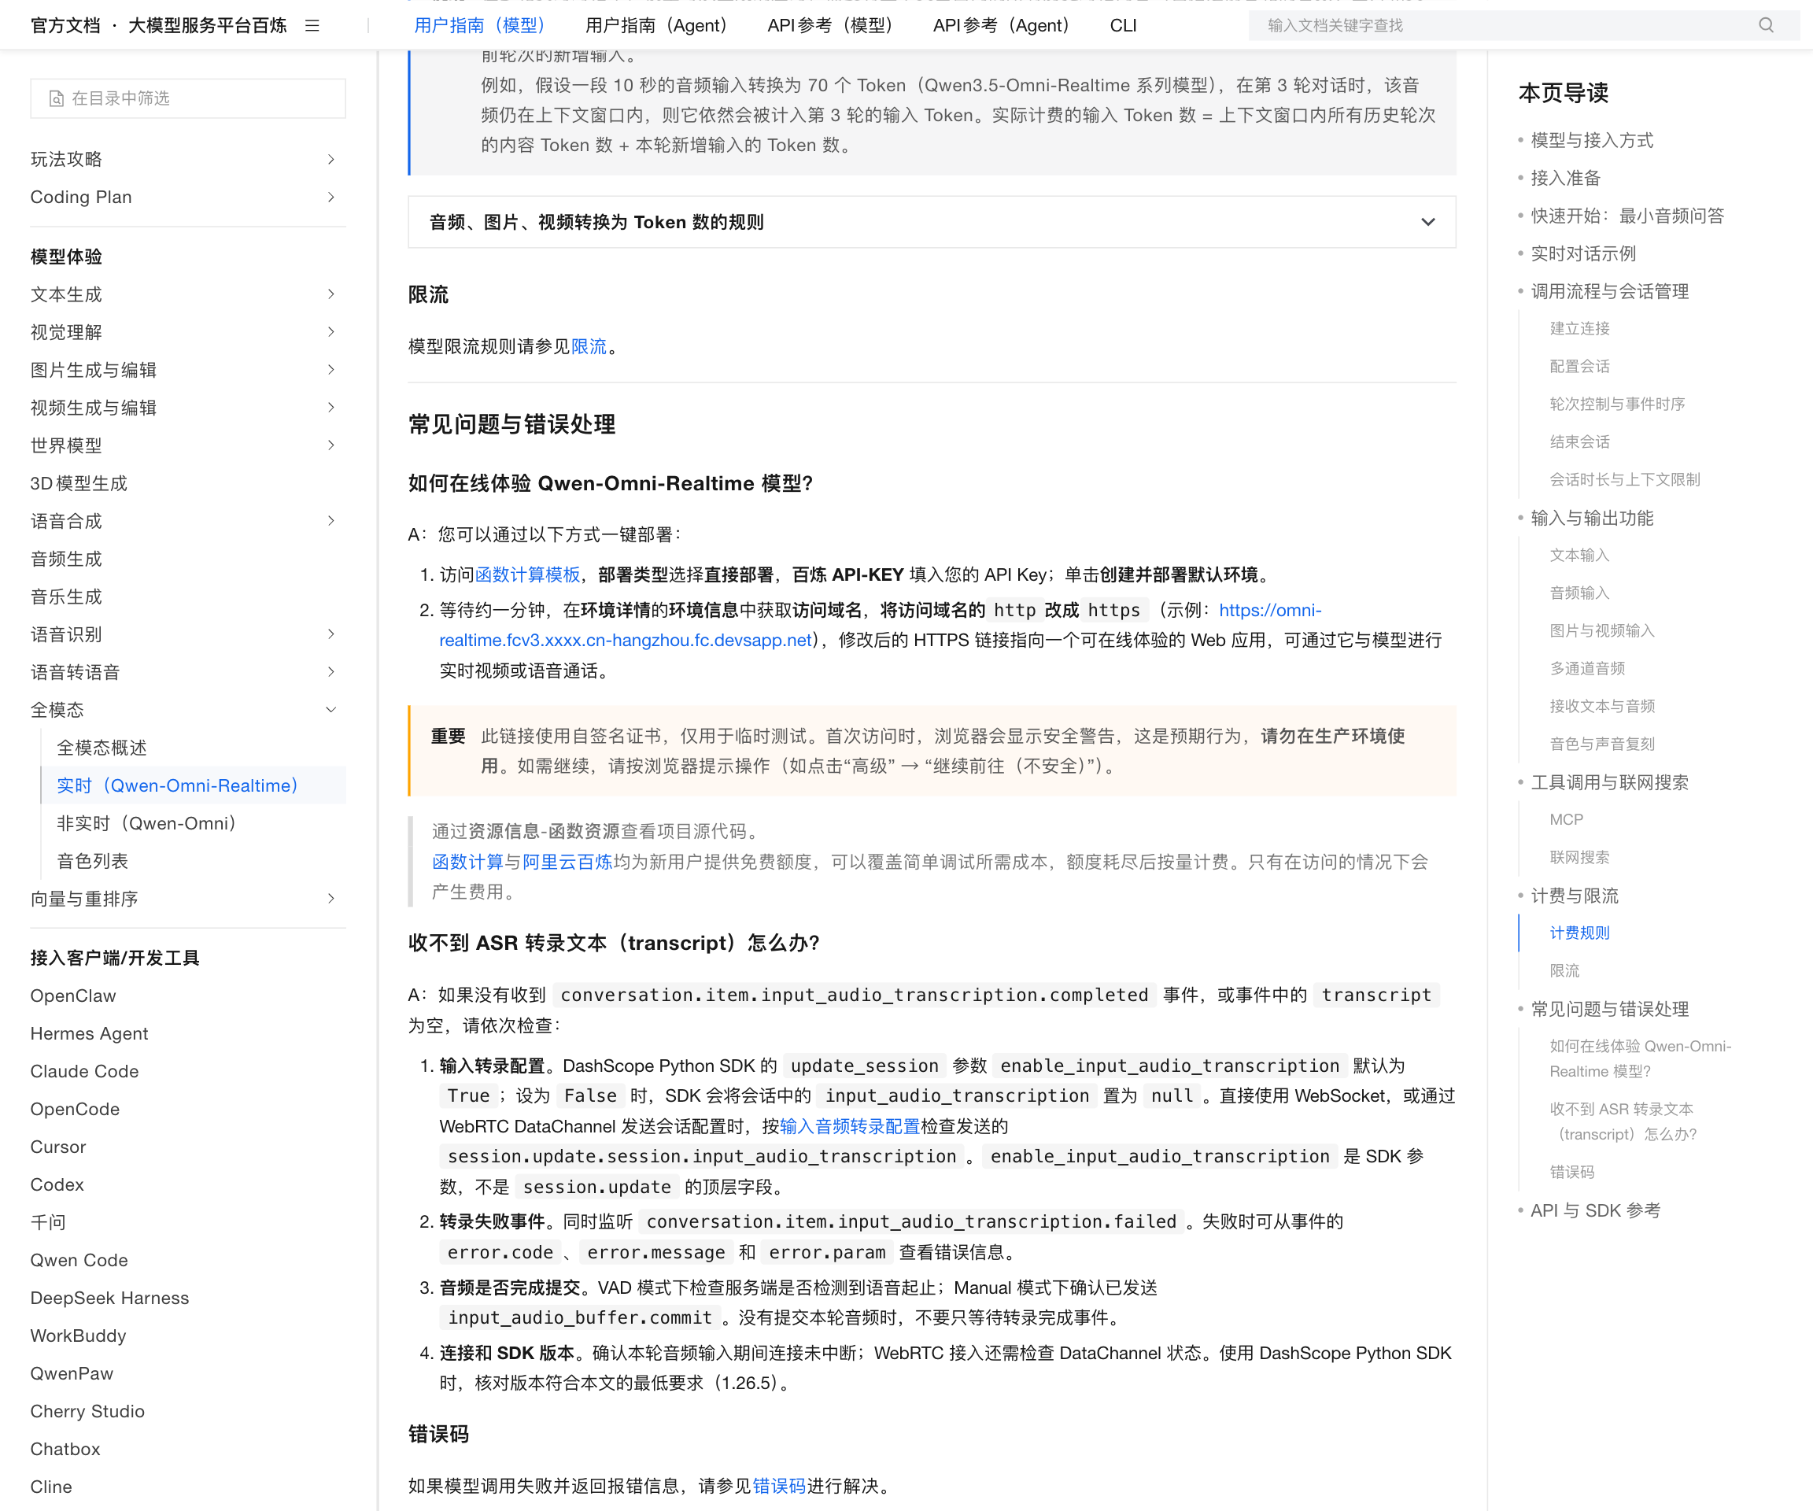The image size is (1813, 1511).
Task: Select 全模态概述 in the sidebar
Action: (102, 748)
